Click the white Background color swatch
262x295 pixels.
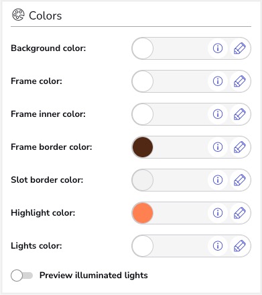tap(143, 48)
